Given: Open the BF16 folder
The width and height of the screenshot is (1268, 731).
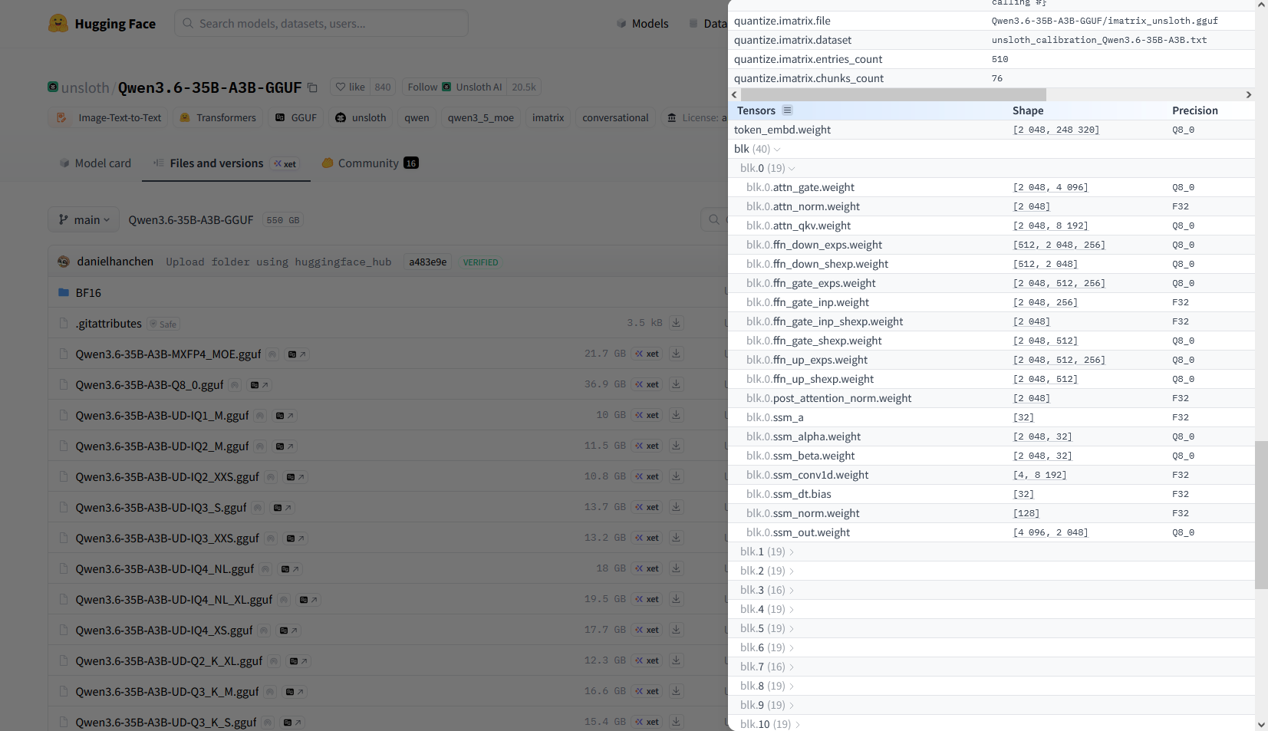Looking at the screenshot, I should click(x=88, y=293).
